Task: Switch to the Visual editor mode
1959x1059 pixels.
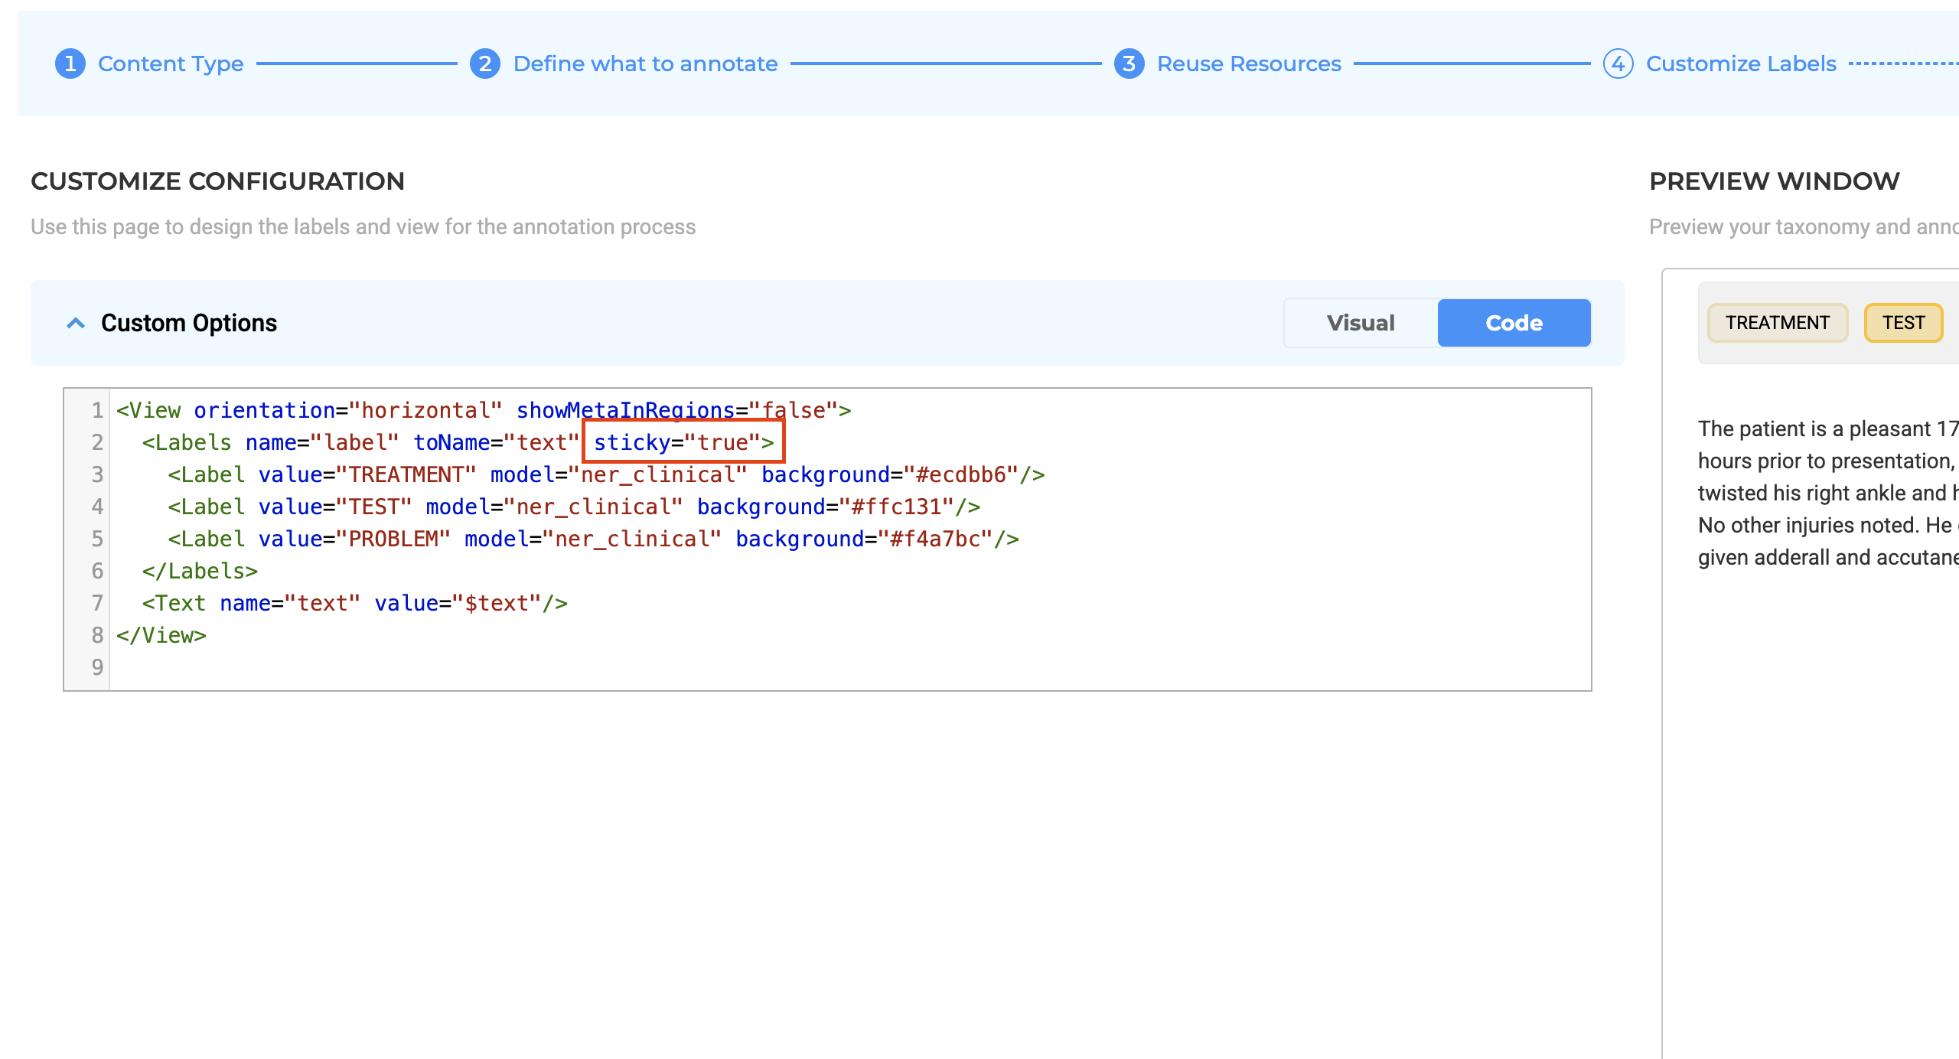Action: [x=1361, y=323]
